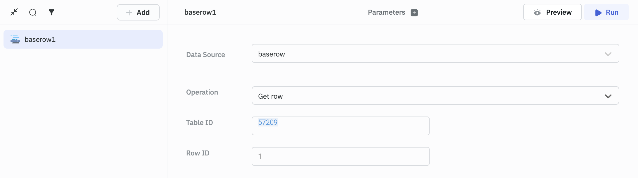Click the Preview button label
638x178 pixels.
coord(558,12)
